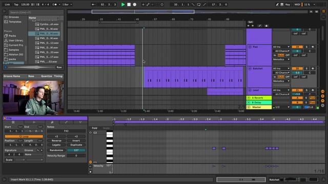Open Master output 1/2 dropdown
Screen dimensions: 328x184
point(281,107)
